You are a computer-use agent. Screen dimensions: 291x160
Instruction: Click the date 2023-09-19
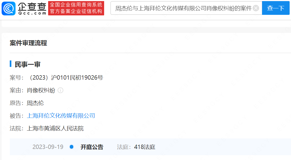(x=48, y=147)
